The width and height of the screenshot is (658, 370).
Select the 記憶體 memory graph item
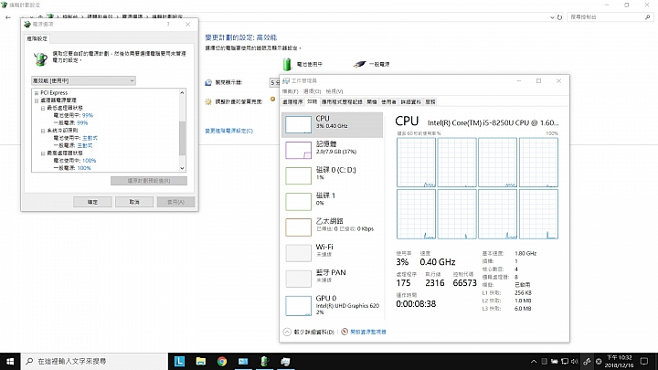point(333,150)
